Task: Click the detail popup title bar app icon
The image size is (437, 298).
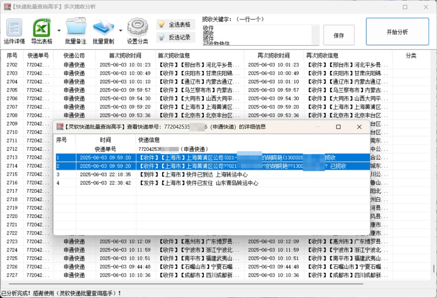Action: click(x=60, y=127)
